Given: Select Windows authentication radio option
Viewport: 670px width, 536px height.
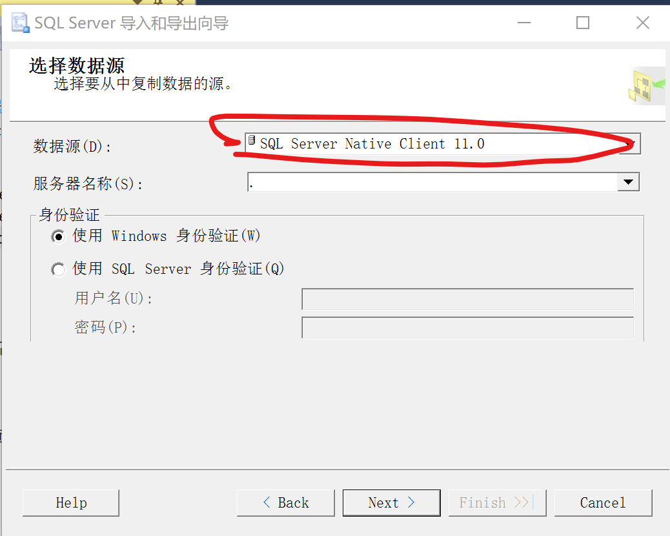Looking at the screenshot, I should [58, 236].
